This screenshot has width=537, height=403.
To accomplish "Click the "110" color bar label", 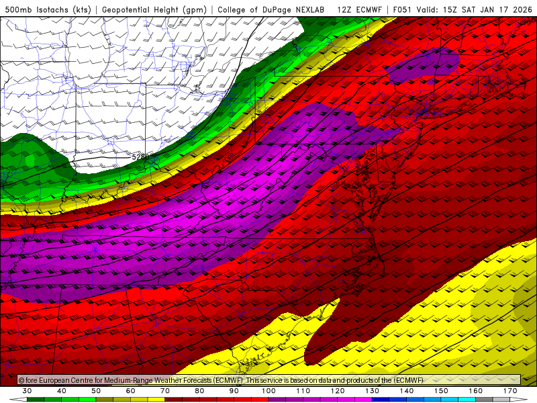I will coord(303,391).
